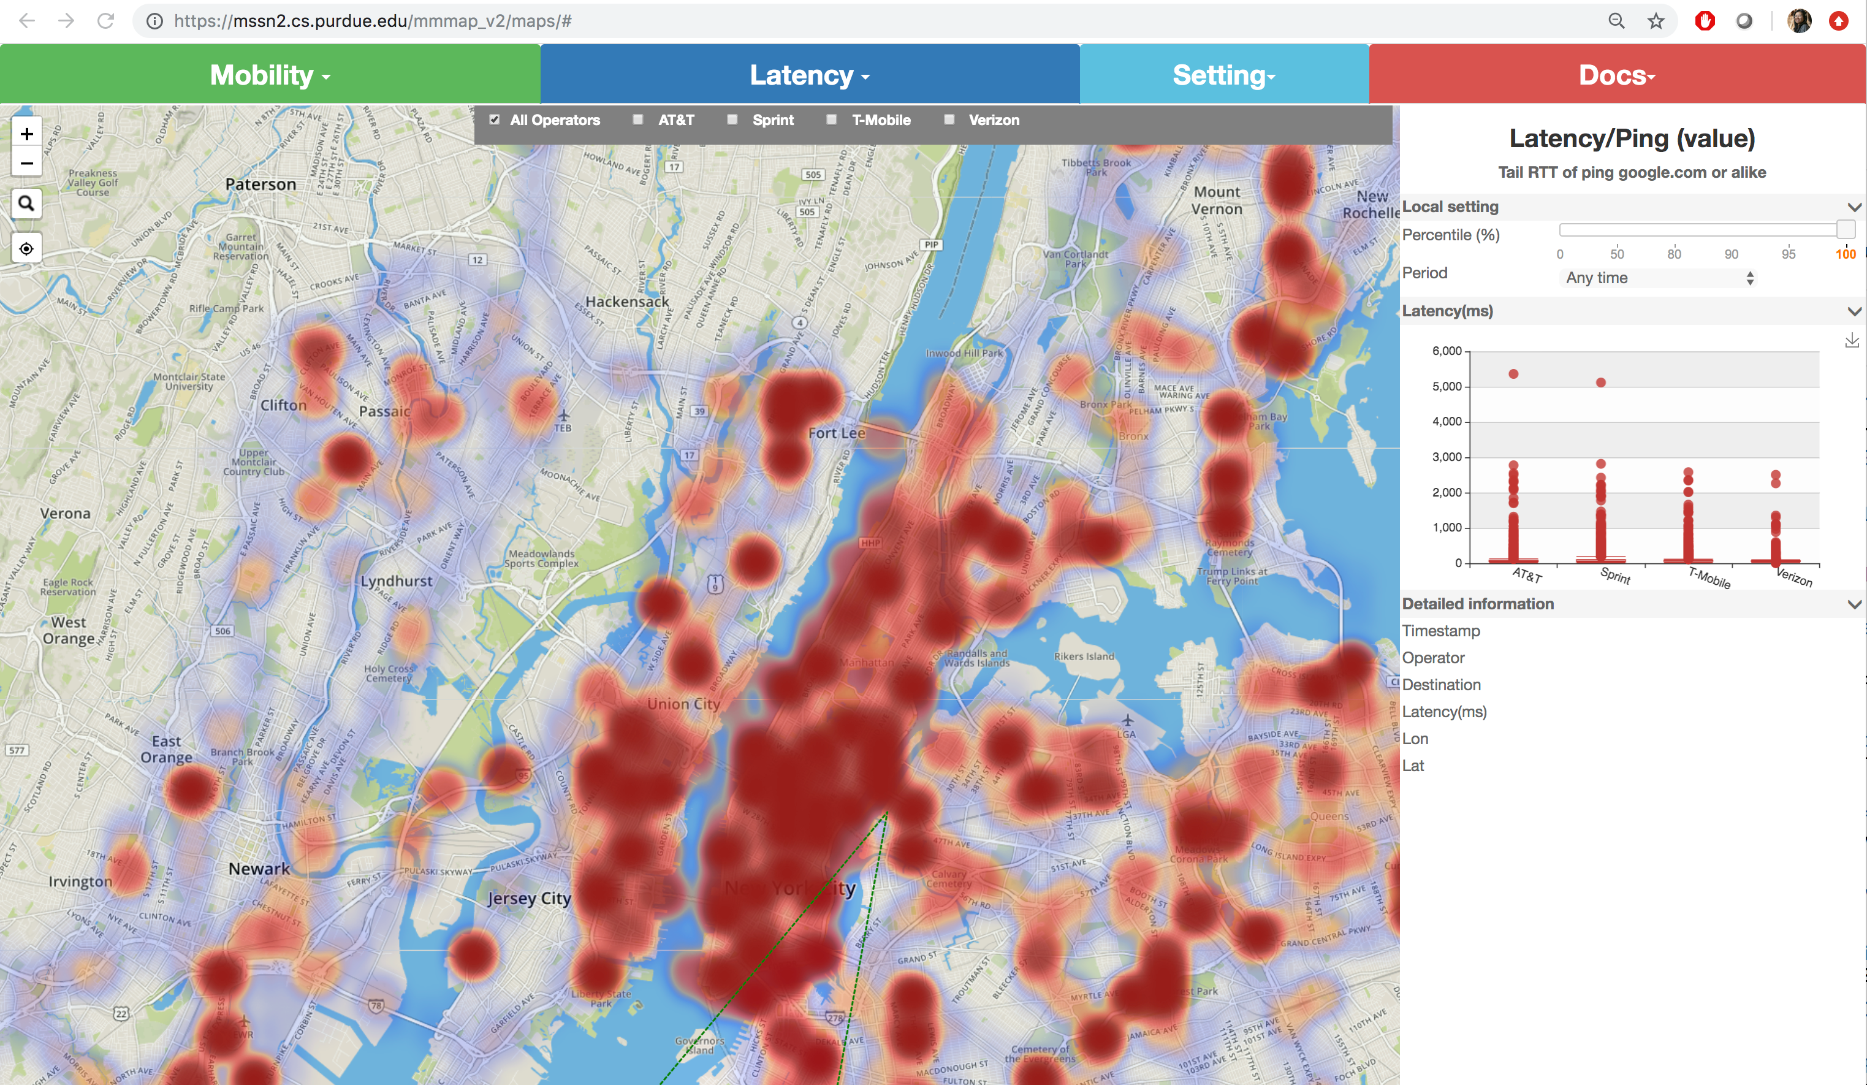Click the Latency/Ping (value) heading
1867x1085 pixels.
(1632, 139)
